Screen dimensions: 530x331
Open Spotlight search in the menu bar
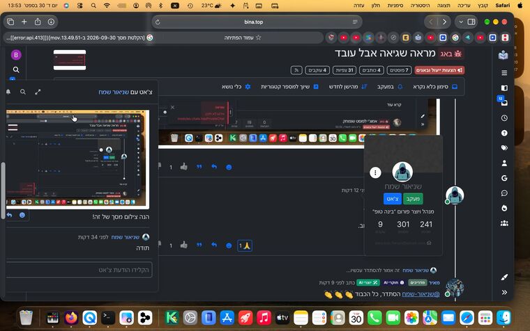click(x=93, y=6)
